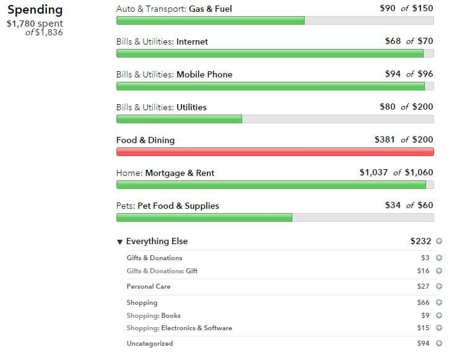Add budget for Gifts & Donations: Gift
This screenshot has width=449, height=355.
pos(439,271)
